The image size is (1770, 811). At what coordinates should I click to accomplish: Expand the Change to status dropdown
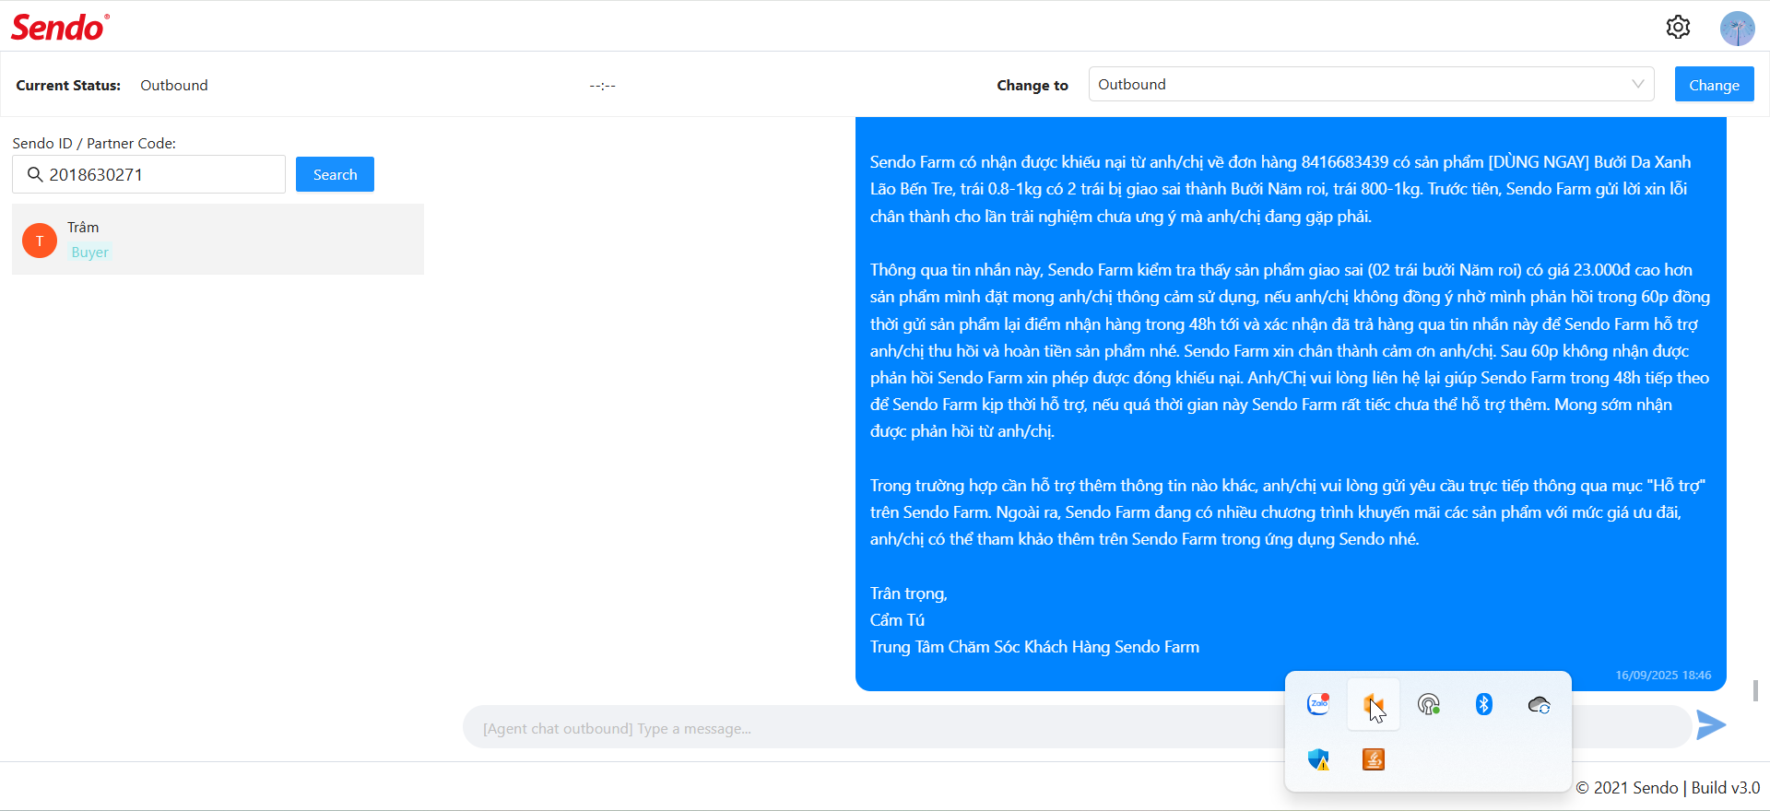click(1371, 84)
